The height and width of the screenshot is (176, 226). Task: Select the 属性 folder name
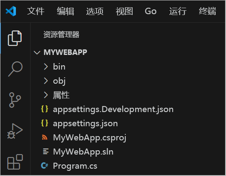pos(61,95)
